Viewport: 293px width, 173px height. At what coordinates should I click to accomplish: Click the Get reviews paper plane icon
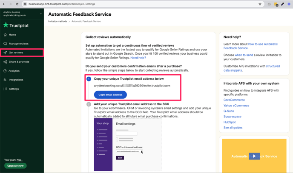(5, 53)
